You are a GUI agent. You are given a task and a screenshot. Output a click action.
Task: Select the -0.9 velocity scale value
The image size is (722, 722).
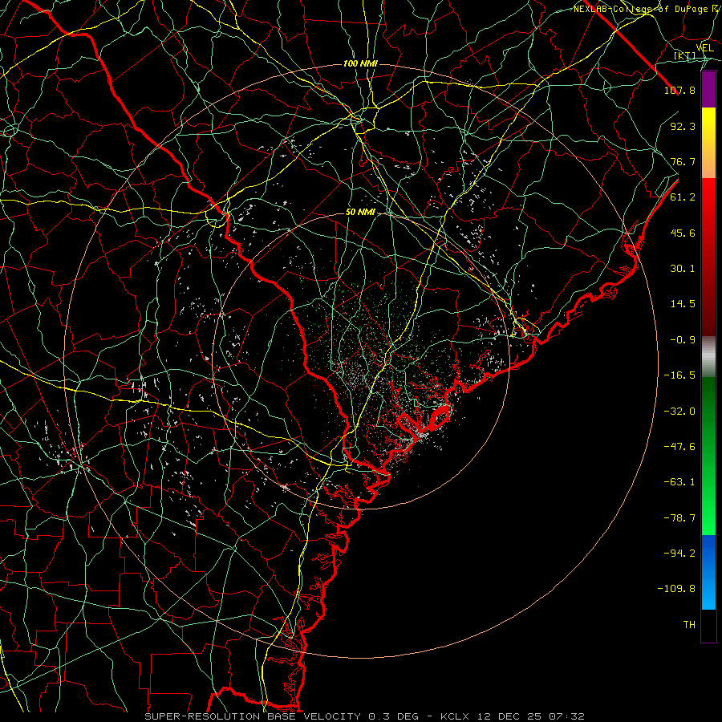coord(683,340)
